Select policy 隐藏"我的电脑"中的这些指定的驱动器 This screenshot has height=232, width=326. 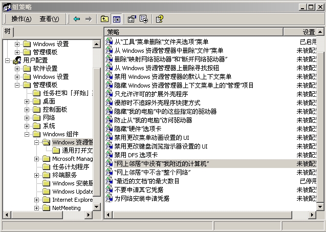pyautogui.click(x=165, y=111)
